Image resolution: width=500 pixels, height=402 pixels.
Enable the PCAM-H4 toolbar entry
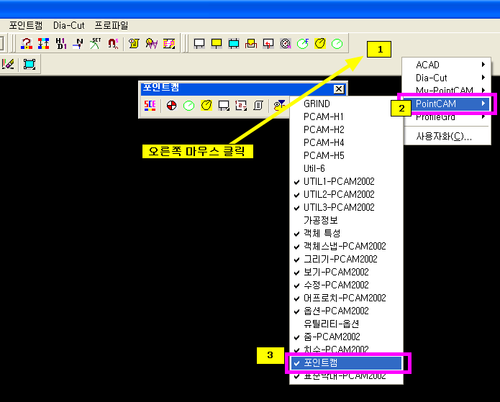pyautogui.click(x=346, y=142)
